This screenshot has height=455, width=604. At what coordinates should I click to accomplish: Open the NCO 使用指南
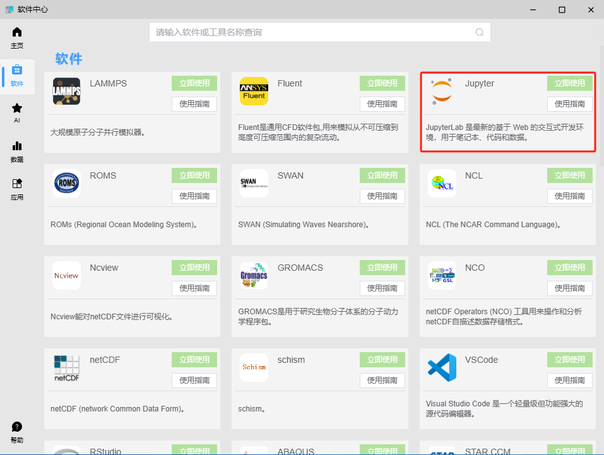click(570, 288)
